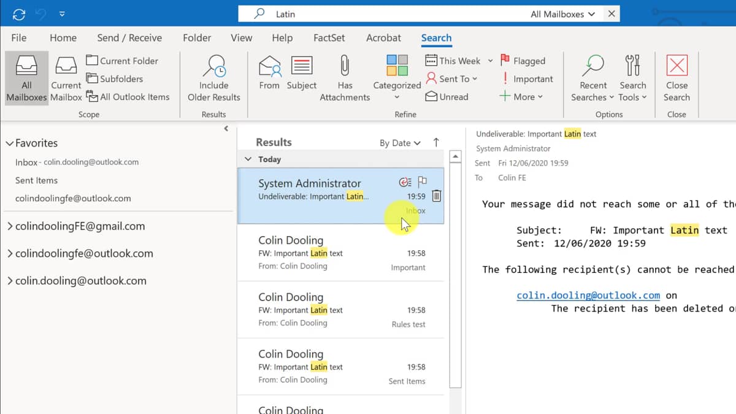This screenshot has height=414, width=736.
Task: Click the Undo arrow in title bar
Action: click(42, 14)
